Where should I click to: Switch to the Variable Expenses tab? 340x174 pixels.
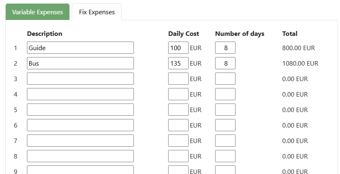[38, 12]
